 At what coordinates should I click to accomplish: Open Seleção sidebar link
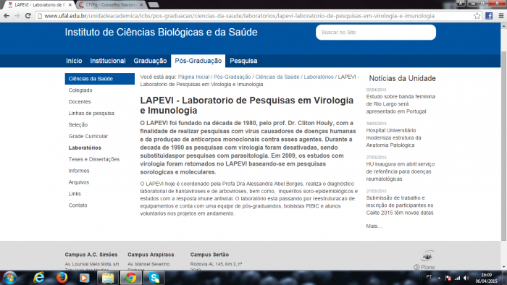78,124
